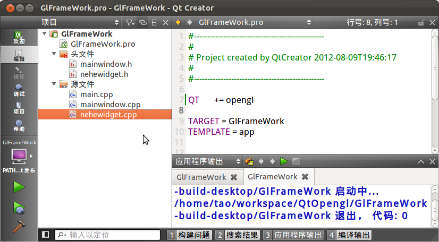Screen dimensions: 439x242
Task: Stop the running application in output pane
Action: pos(296,161)
